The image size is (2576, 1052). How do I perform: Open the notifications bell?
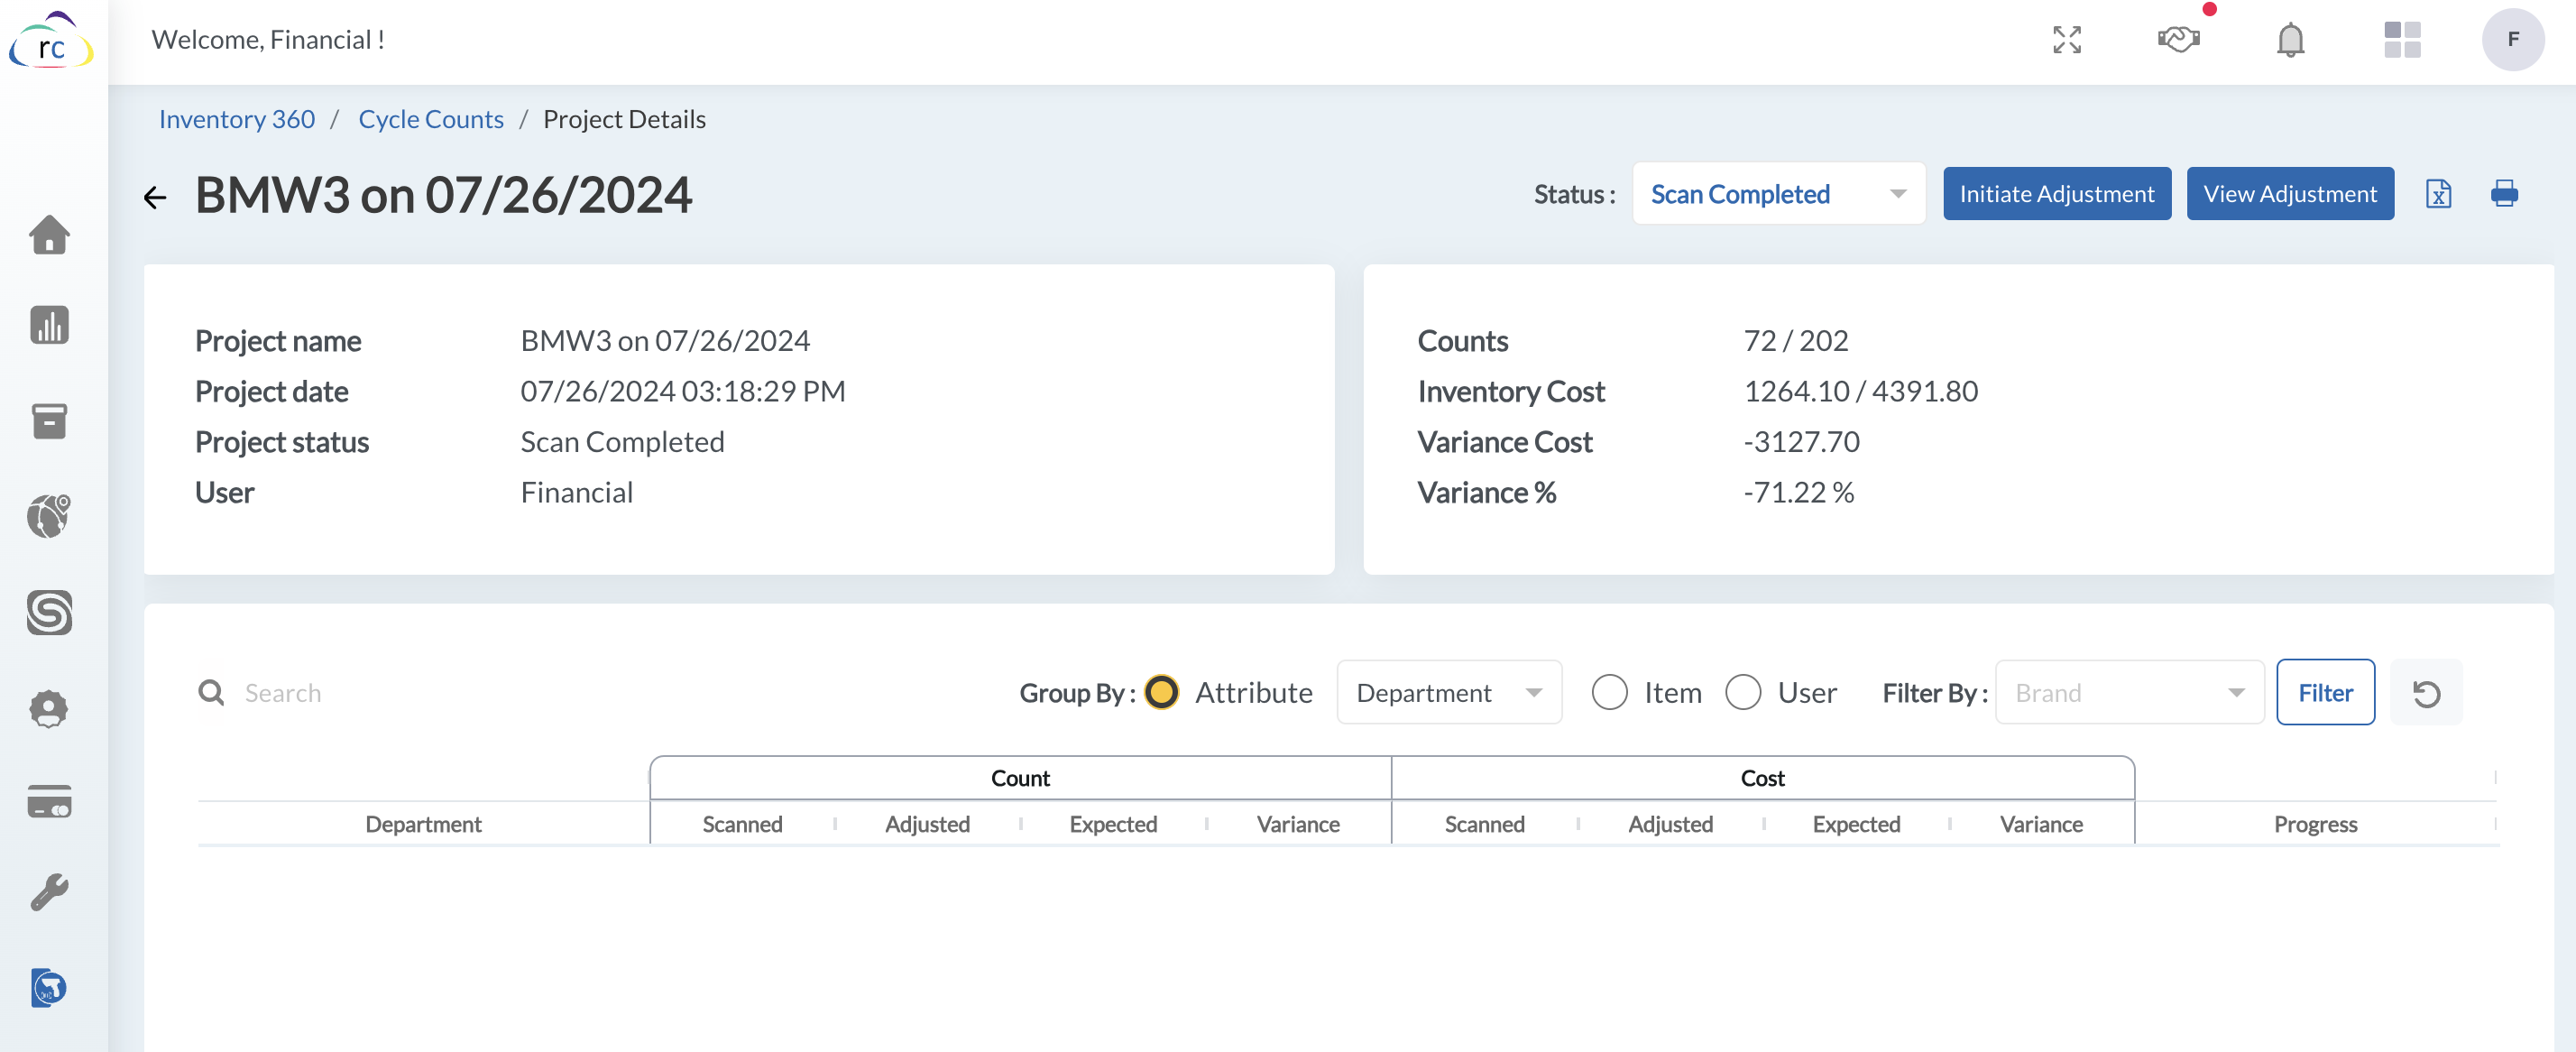tap(2290, 40)
